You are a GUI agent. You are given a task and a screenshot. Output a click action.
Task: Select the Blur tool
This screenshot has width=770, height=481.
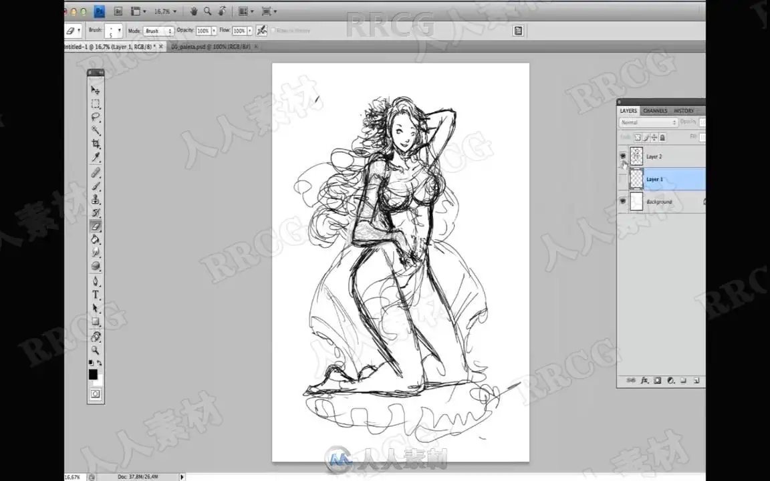(x=96, y=253)
